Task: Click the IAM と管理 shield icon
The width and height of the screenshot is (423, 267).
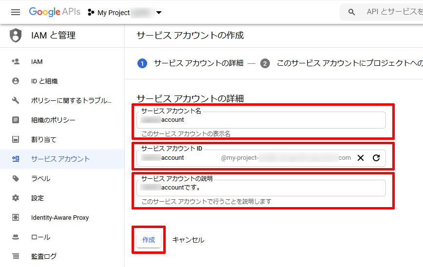Action: (16, 36)
